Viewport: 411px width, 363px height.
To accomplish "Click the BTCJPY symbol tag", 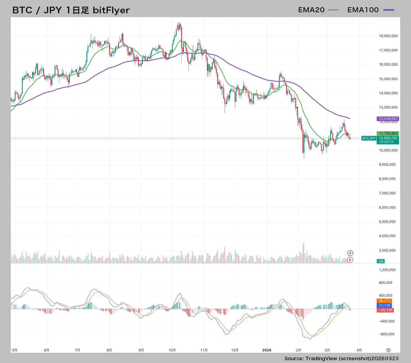I will tap(369, 138).
